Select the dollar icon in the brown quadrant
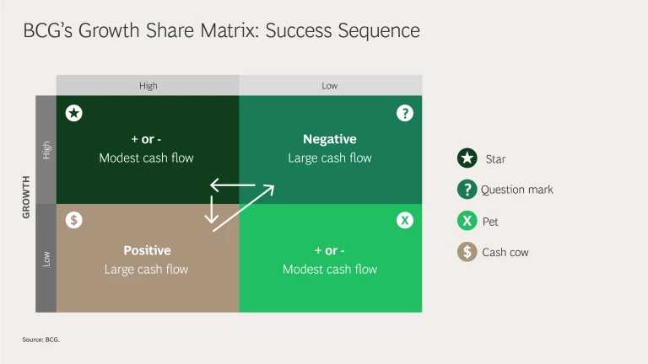Screen dimensions: 648x364 click(x=74, y=220)
